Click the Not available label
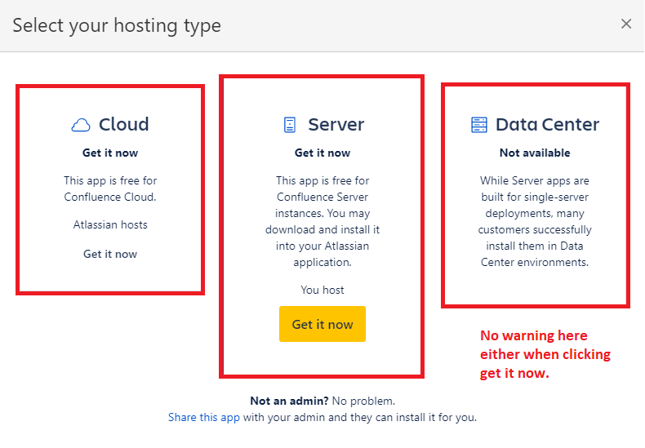This screenshot has height=448, width=645. coord(535,153)
